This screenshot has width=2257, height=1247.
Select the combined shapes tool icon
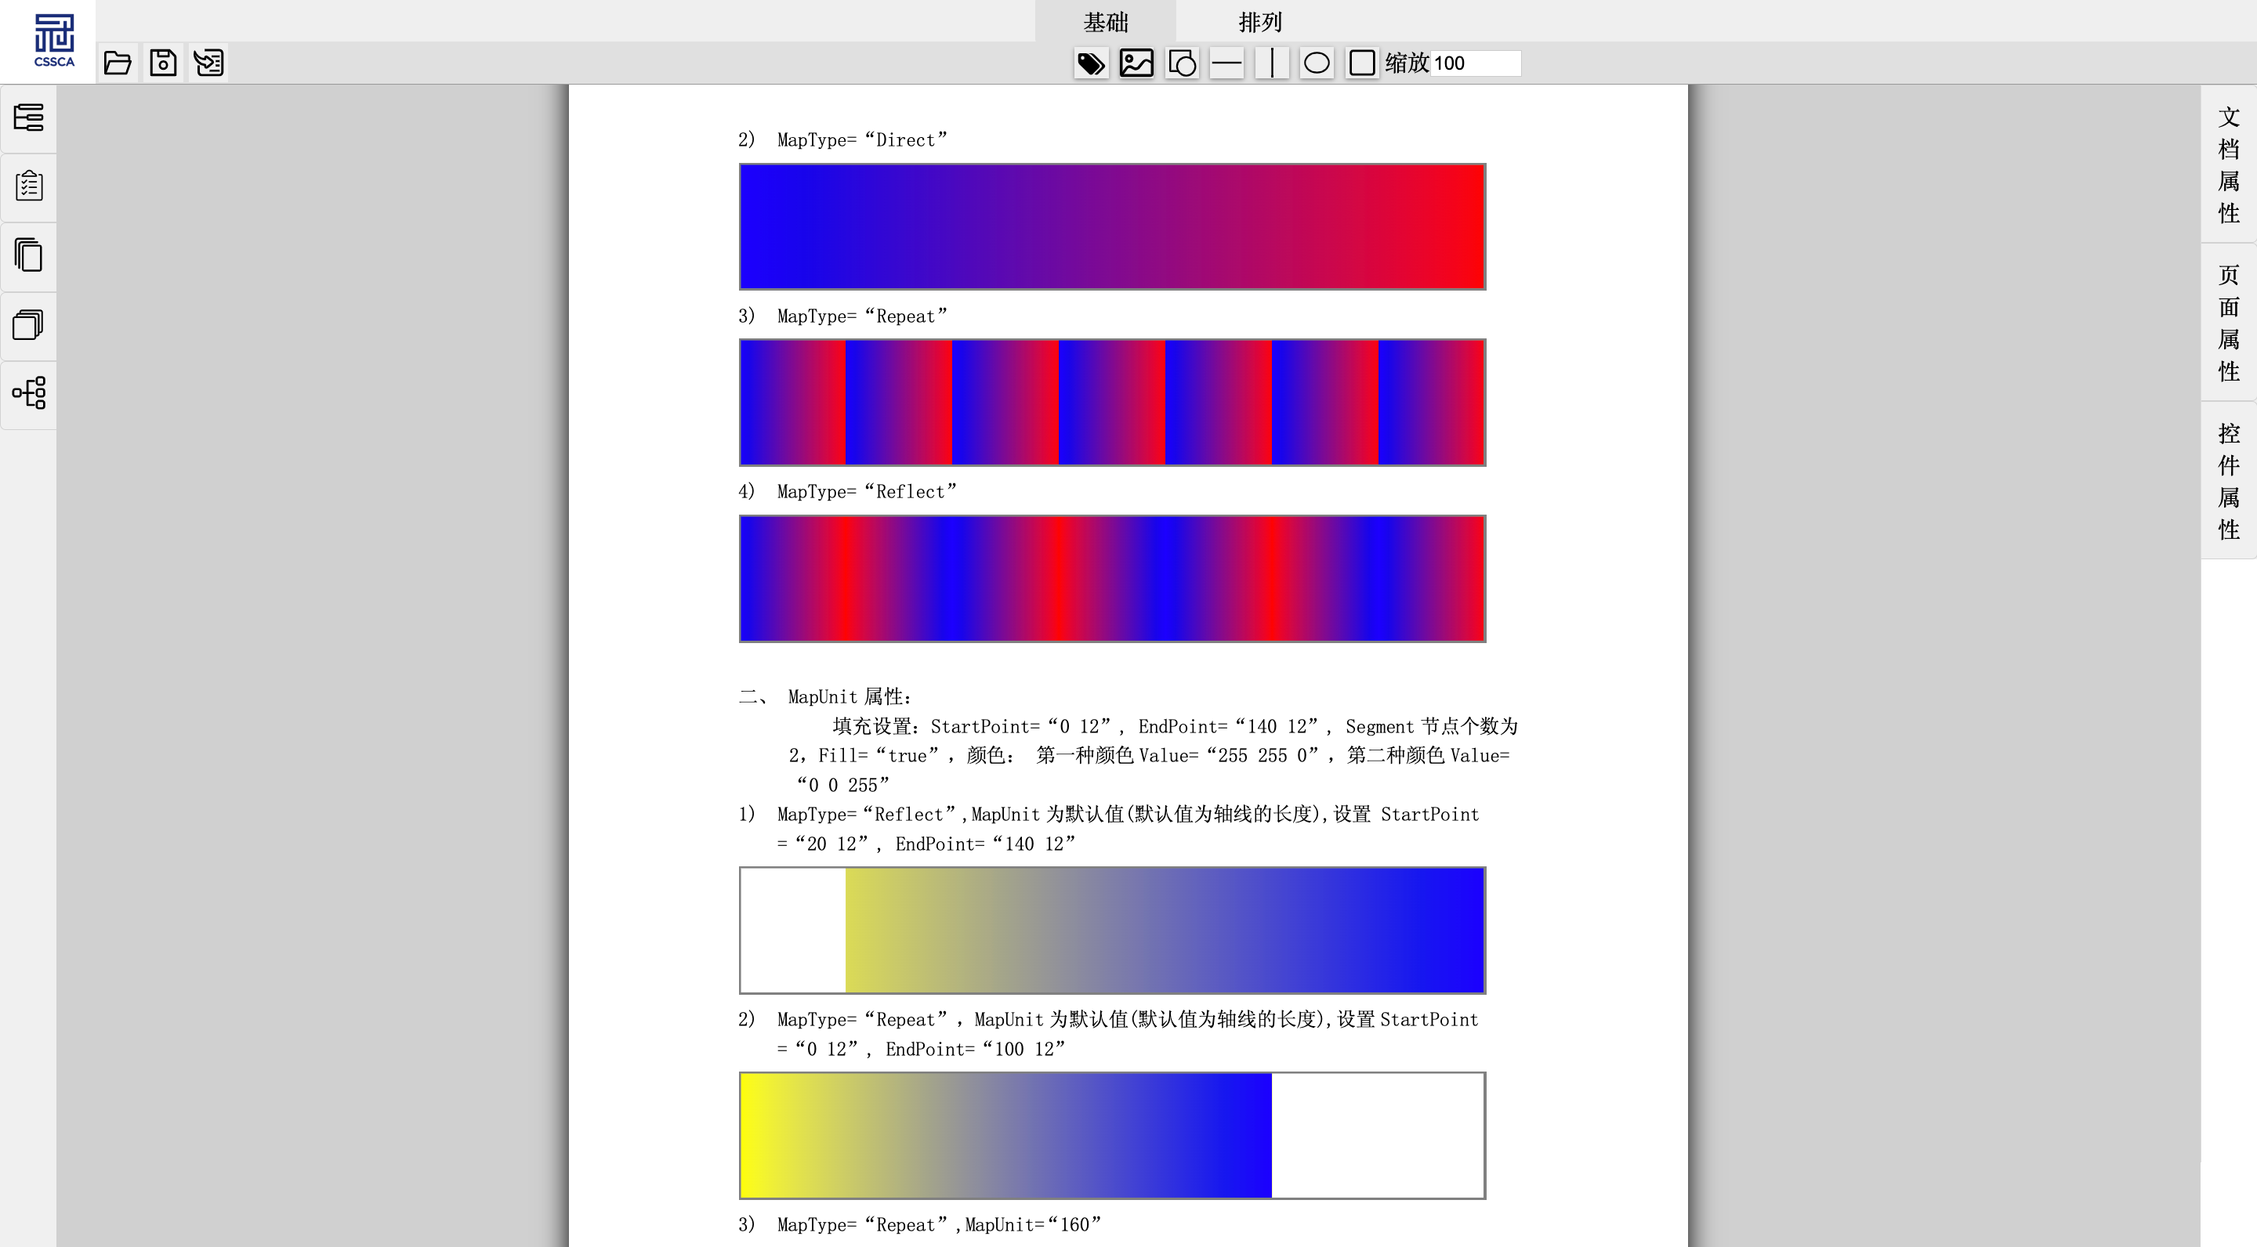(1182, 63)
